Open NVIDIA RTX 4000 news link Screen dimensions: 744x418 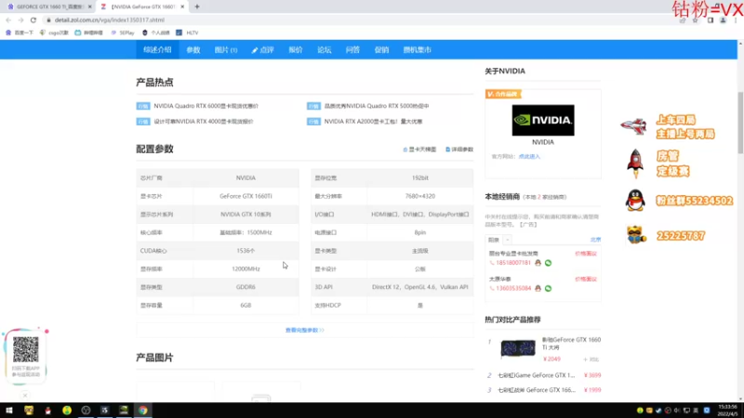coord(204,122)
